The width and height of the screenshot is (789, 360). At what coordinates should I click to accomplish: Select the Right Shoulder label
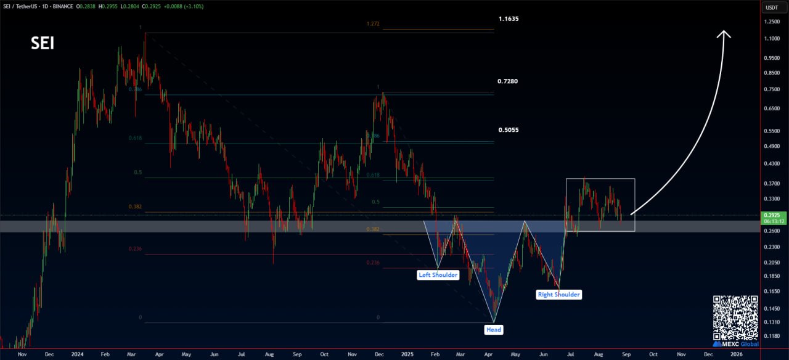point(558,295)
